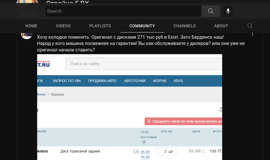Click the refresh arrow icon in cart image
The height and width of the screenshot is (160, 270).
click(221, 109)
